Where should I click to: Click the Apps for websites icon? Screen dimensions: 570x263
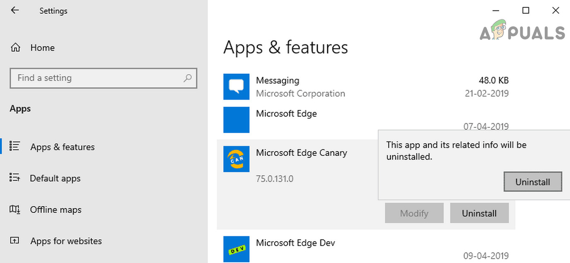tap(15, 241)
